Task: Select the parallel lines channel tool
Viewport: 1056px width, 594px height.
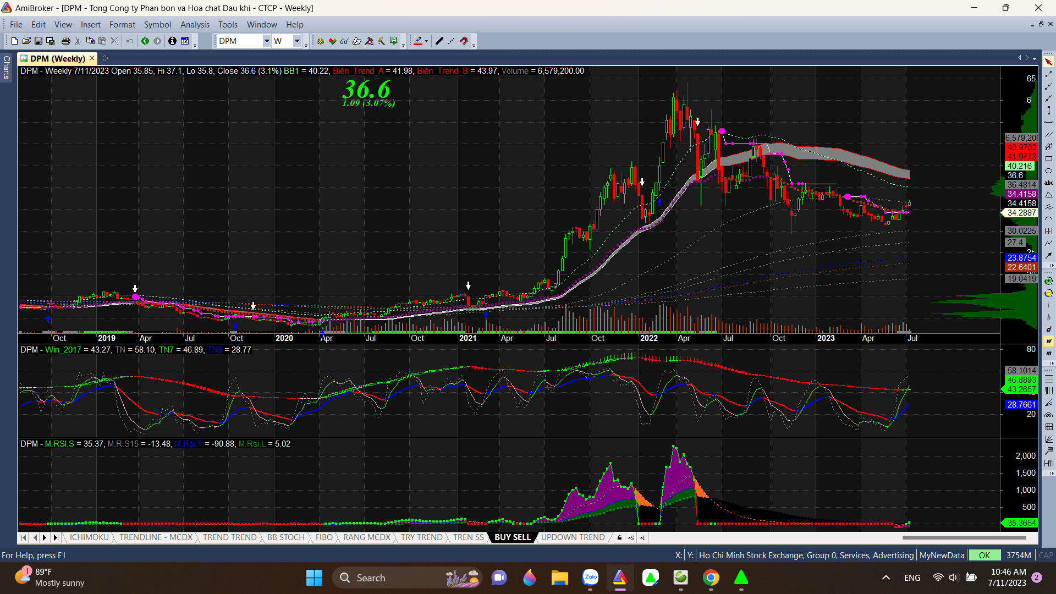Action: 1049,134
